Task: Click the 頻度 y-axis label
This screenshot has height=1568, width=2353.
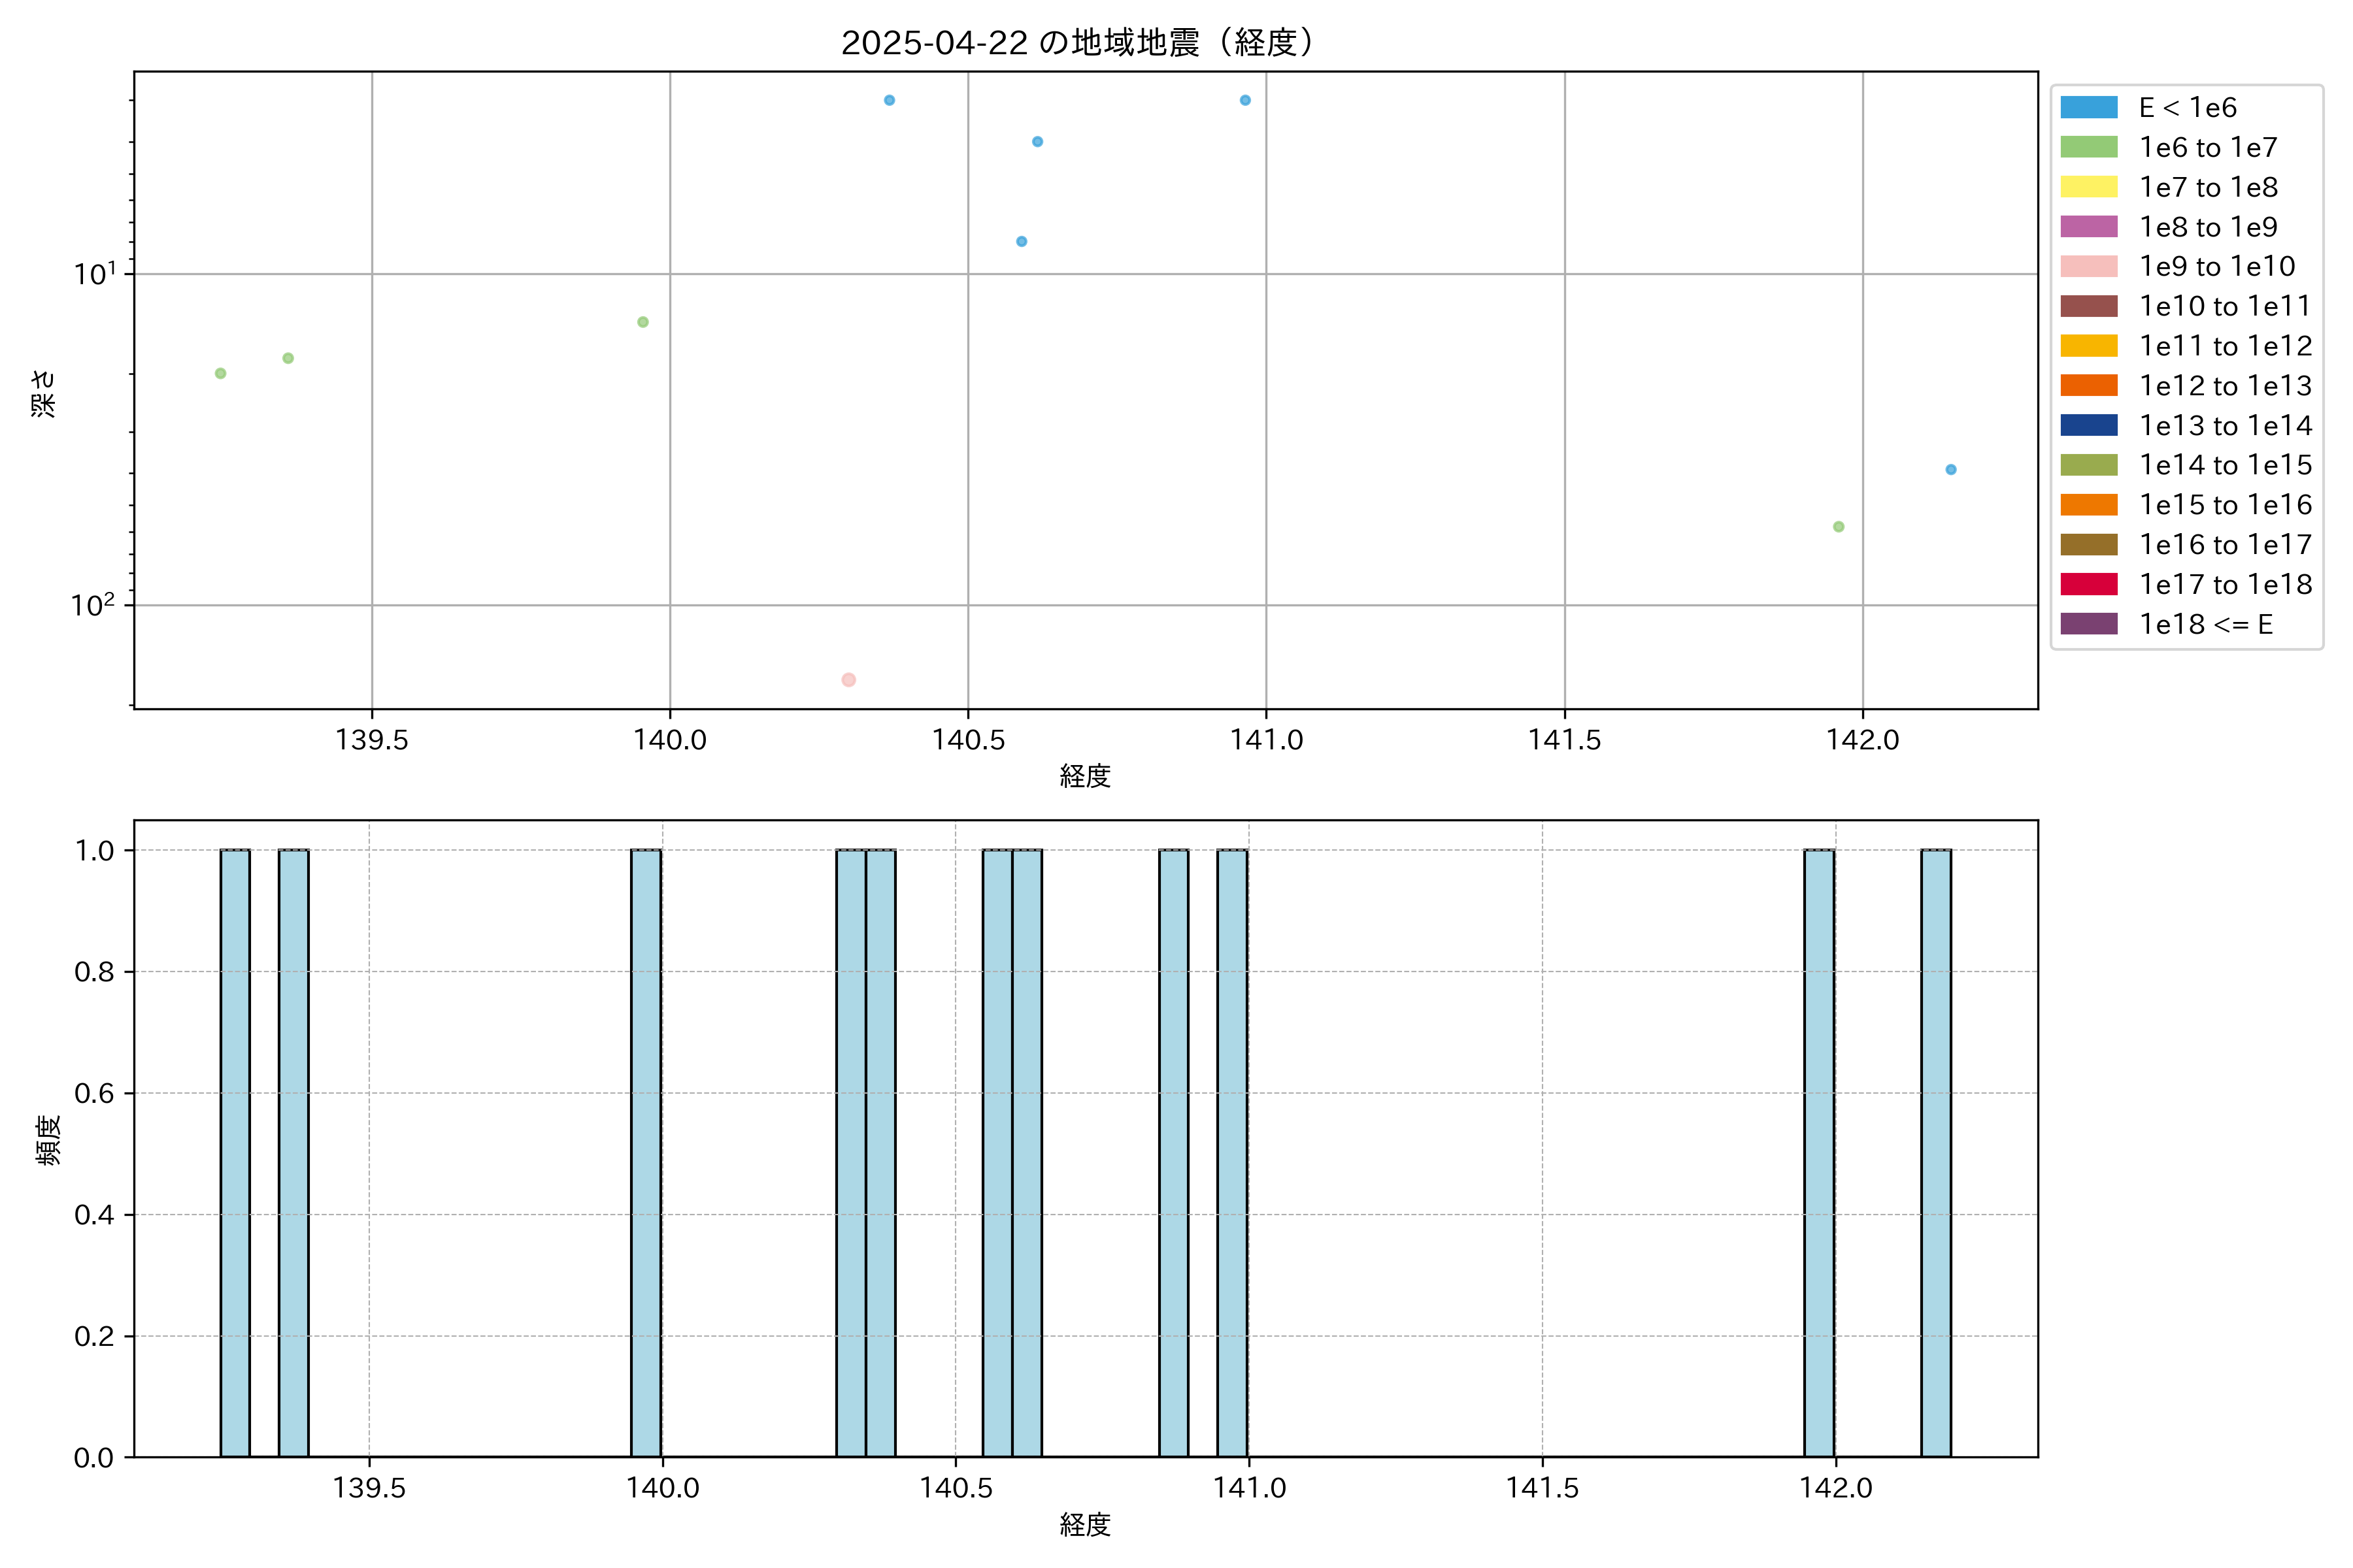Action: (x=49, y=1139)
